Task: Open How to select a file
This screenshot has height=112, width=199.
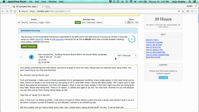Action: click(x=154, y=50)
